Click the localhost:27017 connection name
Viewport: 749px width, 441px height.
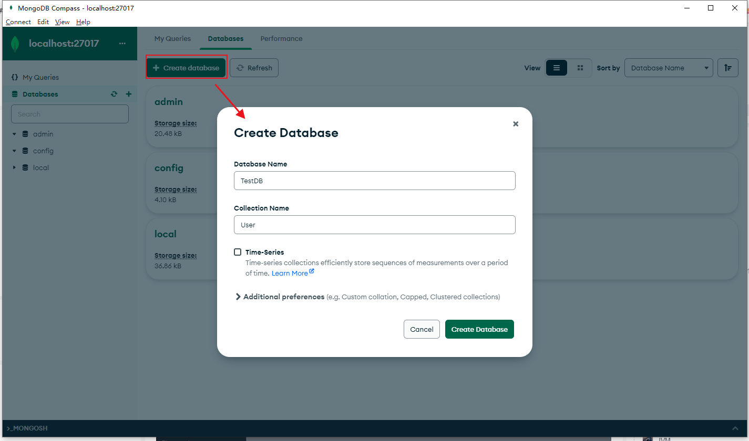[64, 44]
